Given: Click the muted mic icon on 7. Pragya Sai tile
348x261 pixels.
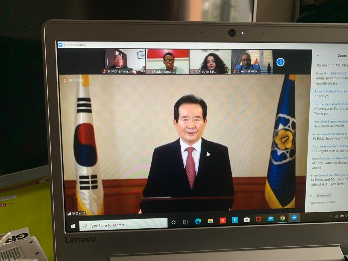Looking at the screenshot, I should (192, 71).
